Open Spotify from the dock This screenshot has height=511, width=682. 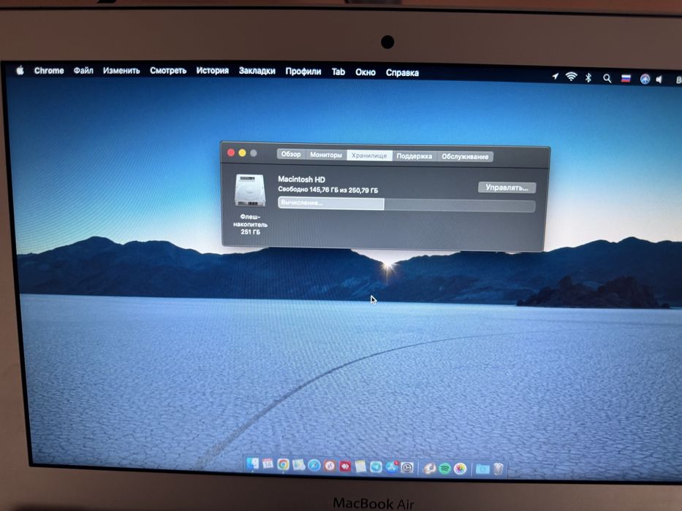click(x=444, y=469)
